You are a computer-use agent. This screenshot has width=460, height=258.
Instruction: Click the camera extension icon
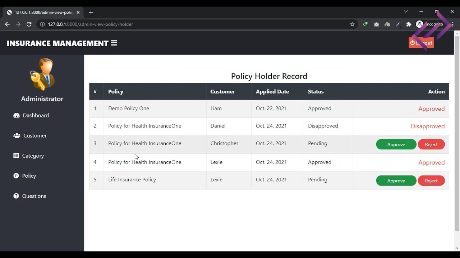pyautogui.click(x=376, y=24)
